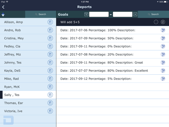
Task: Edit the 2017-07-06 100% entry
Action: pos(163,30)
